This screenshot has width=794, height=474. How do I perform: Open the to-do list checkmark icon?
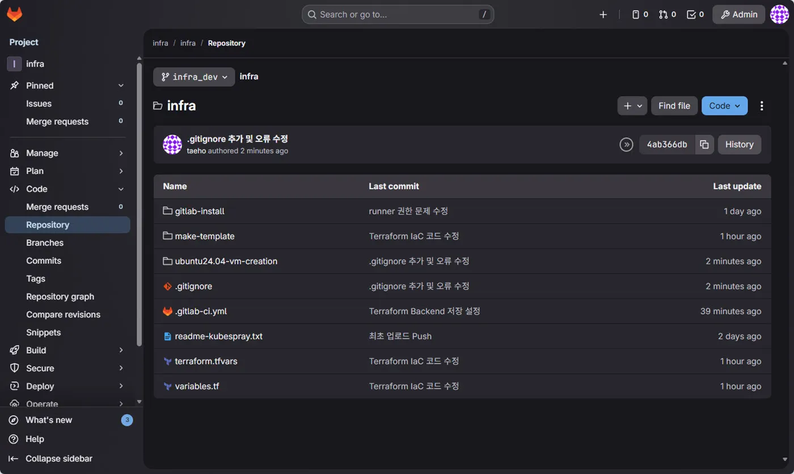coord(695,15)
